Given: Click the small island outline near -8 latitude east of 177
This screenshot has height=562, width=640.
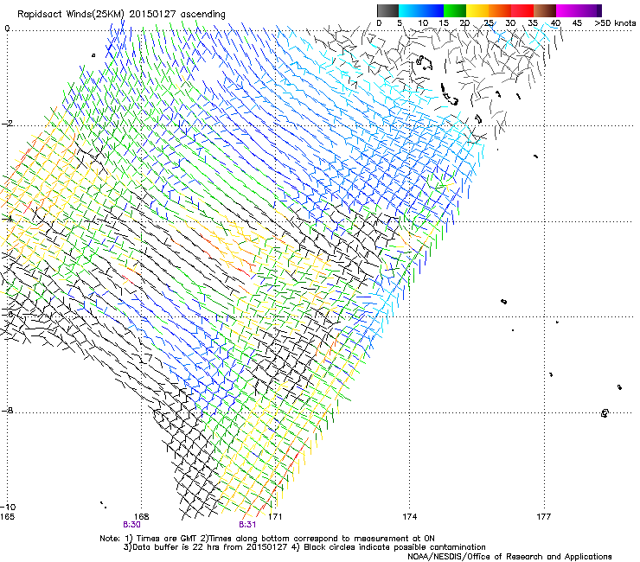Looking at the screenshot, I should coord(605,413).
